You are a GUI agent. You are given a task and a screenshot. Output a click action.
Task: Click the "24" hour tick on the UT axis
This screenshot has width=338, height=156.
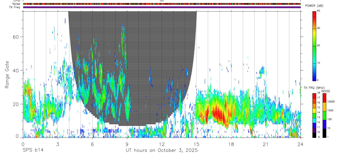tap(300, 144)
